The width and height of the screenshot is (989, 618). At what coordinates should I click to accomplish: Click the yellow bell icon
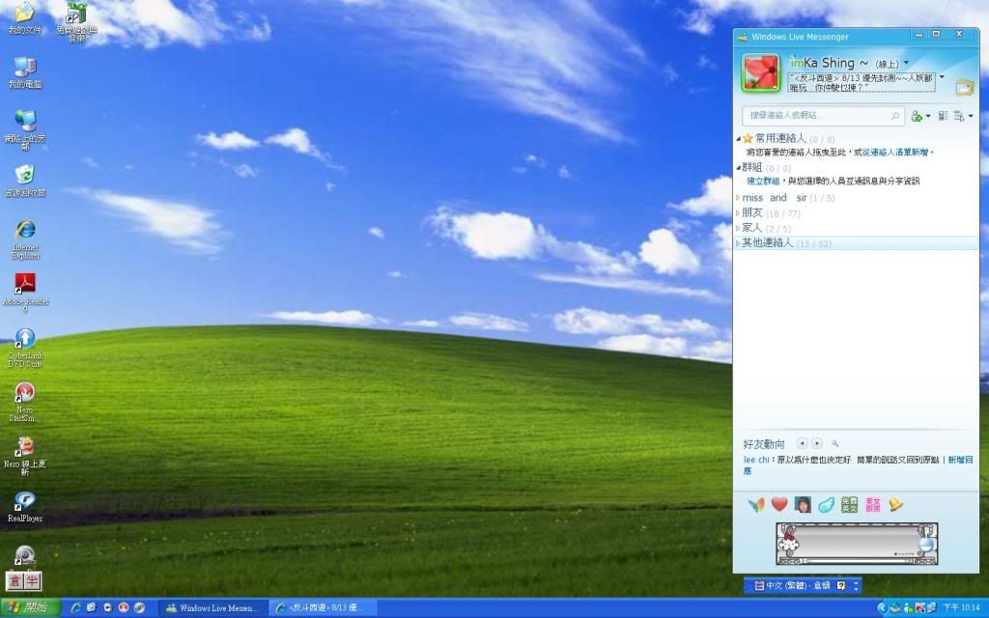pyautogui.click(x=895, y=505)
